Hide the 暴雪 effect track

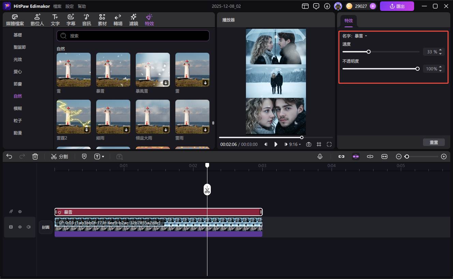(20, 212)
